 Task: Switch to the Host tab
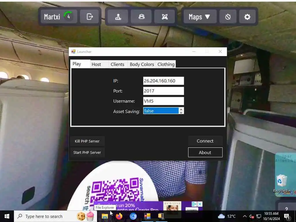(x=99, y=64)
